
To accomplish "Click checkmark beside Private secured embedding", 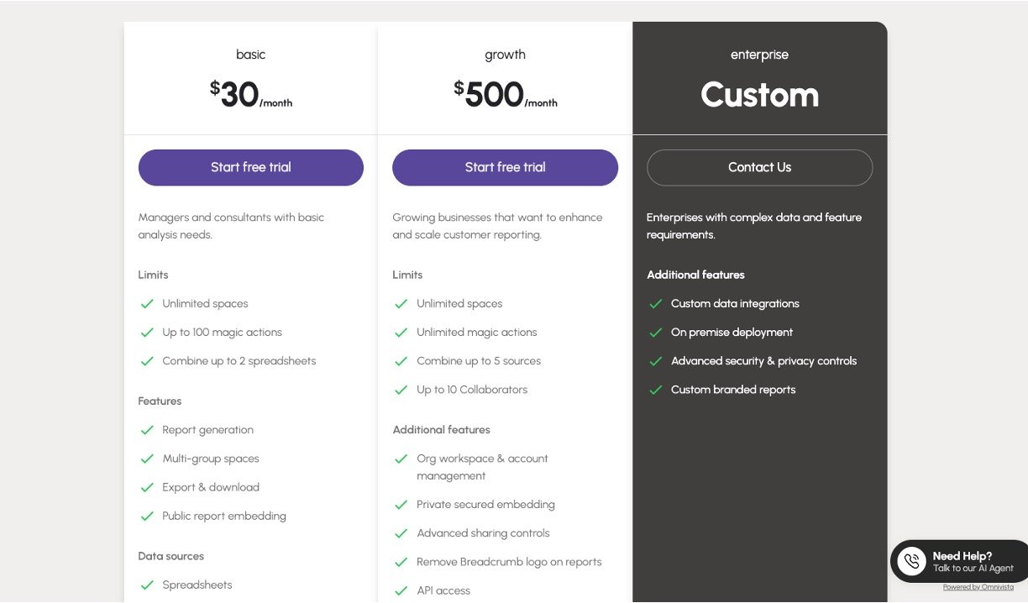I will click(401, 505).
